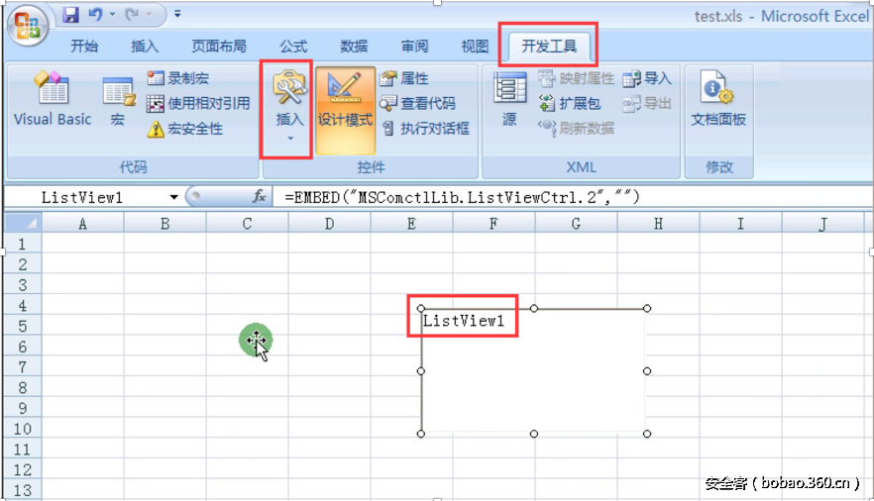
Task: Click Run Dialog (执行对话框)
Action: click(426, 129)
